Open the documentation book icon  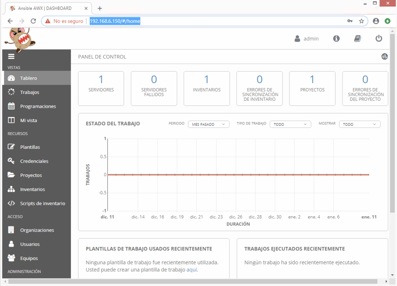point(358,38)
